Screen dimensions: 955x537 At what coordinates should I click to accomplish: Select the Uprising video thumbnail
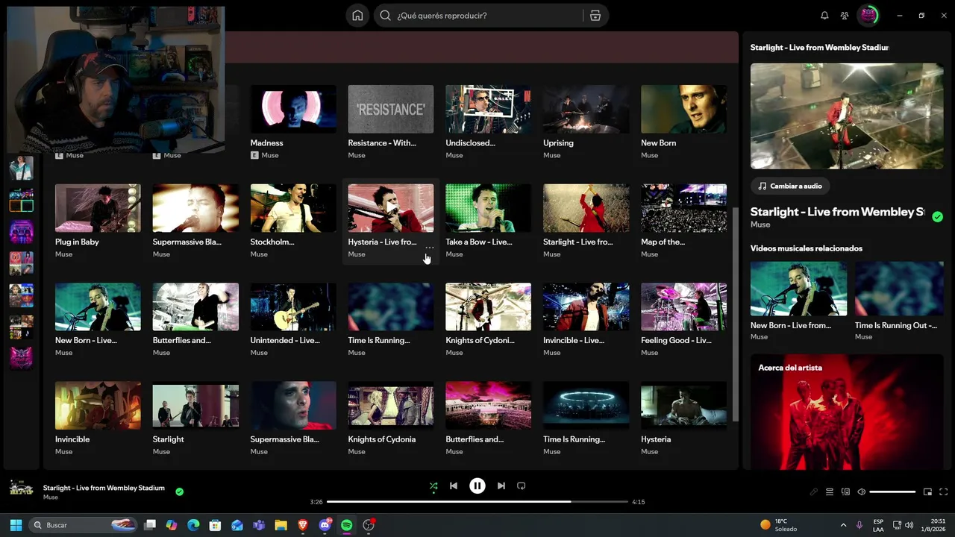(x=586, y=109)
